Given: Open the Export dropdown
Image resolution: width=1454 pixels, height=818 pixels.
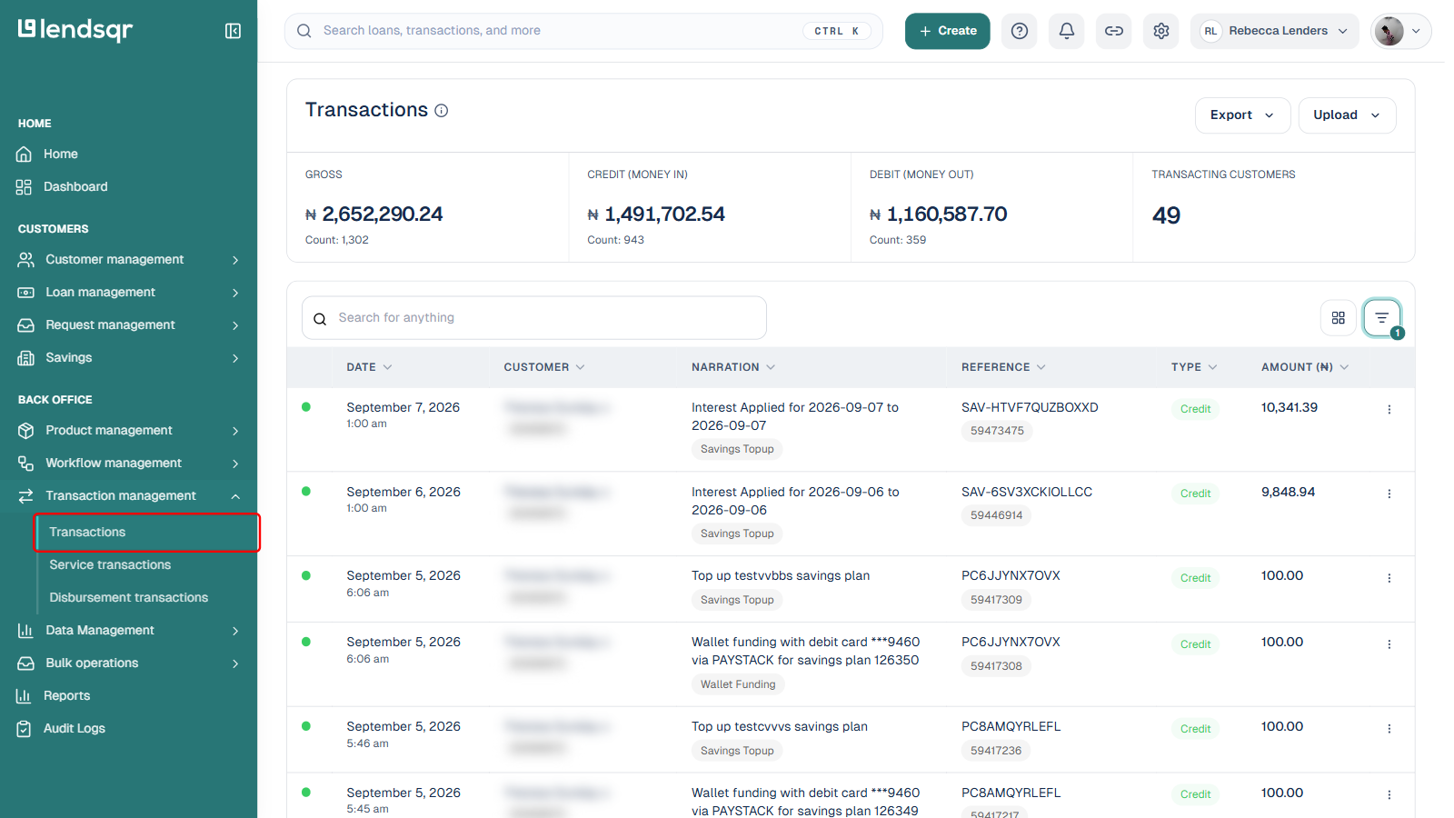Looking at the screenshot, I should click(x=1242, y=115).
